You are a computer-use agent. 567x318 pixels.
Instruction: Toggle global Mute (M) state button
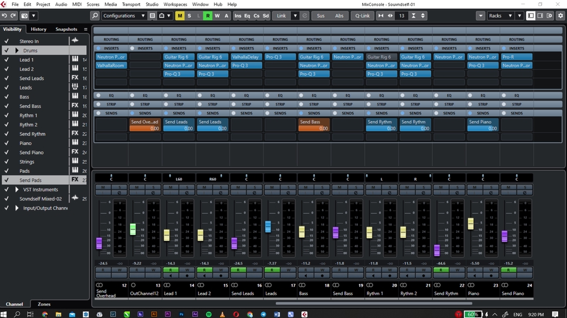(180, 15)
